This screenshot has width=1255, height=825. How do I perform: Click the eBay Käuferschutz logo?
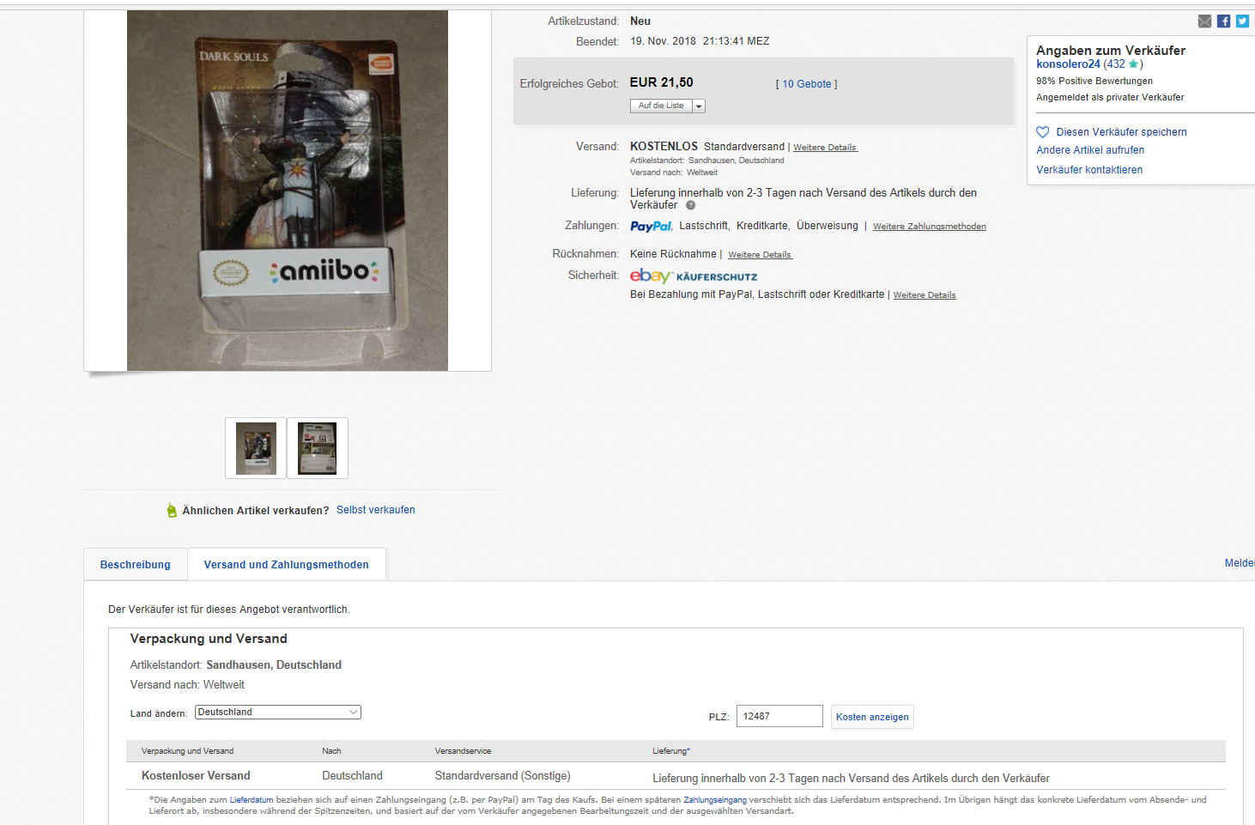coord(694,276)
